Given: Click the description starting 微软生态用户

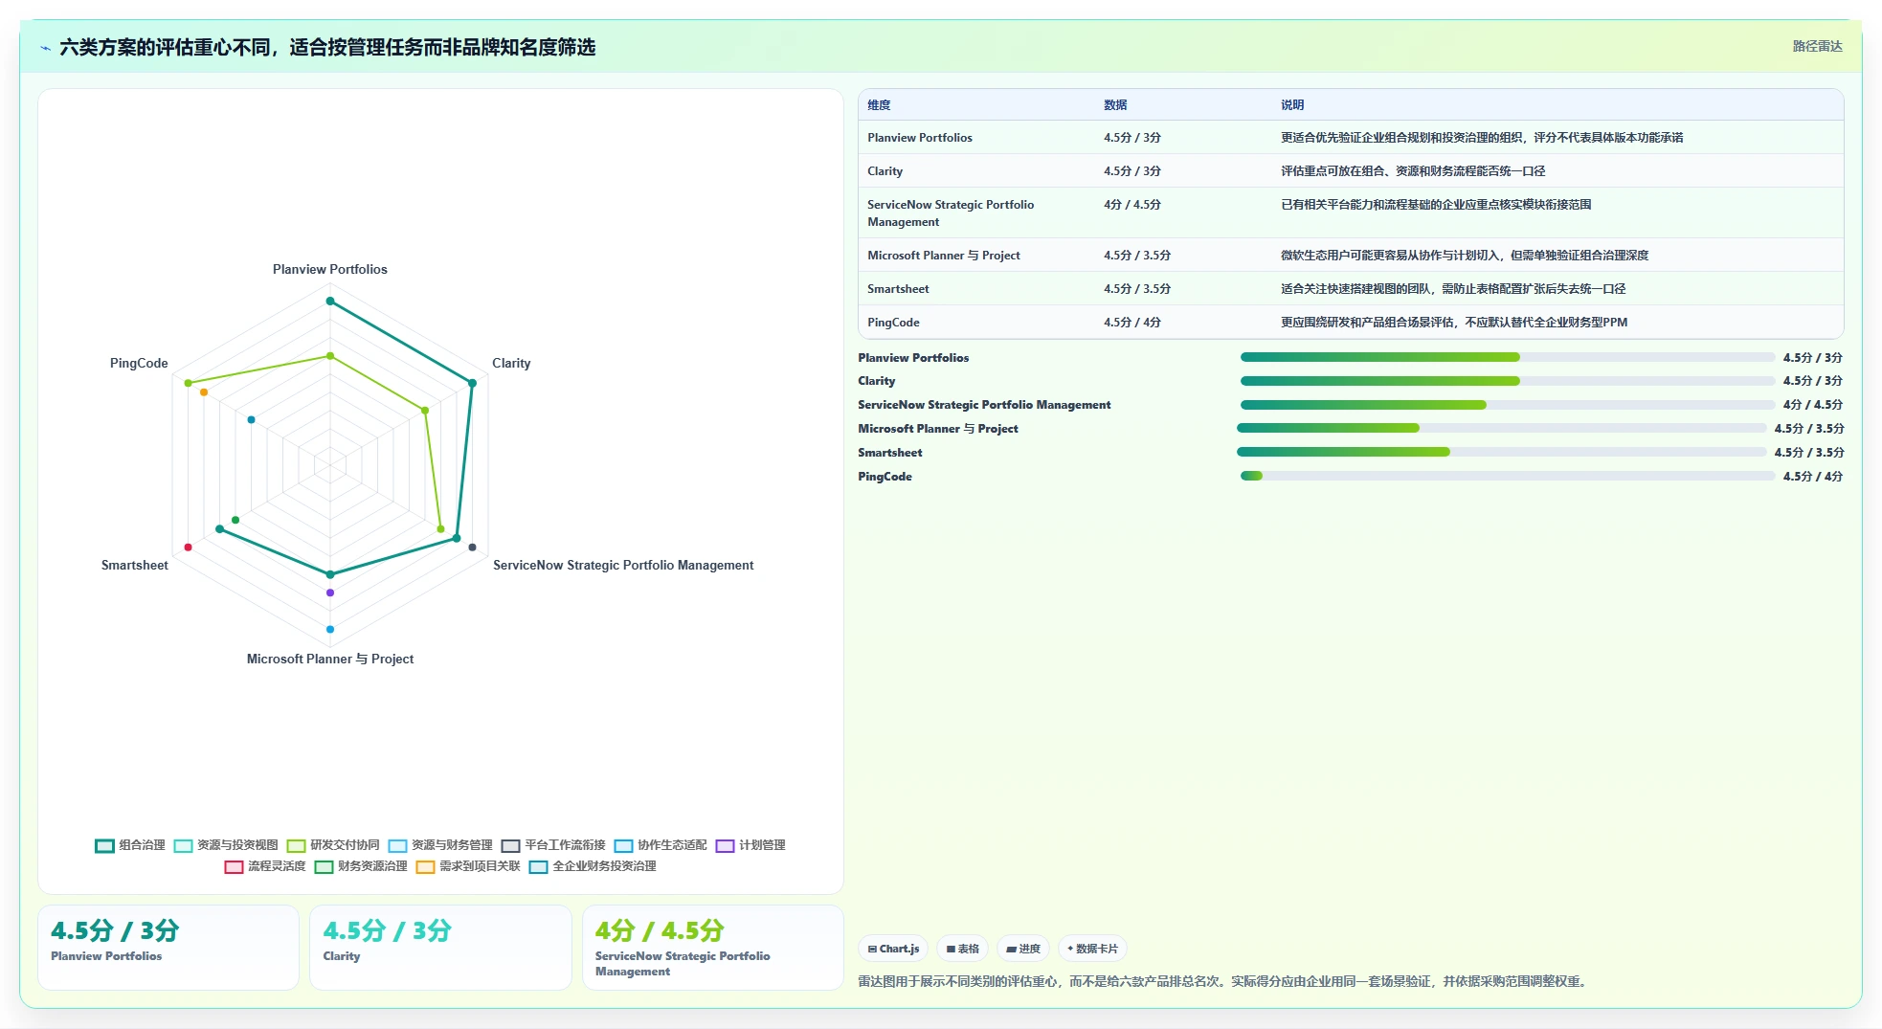Looking at the screenshot, I should pyautogui.click(x=1465, y=256).
